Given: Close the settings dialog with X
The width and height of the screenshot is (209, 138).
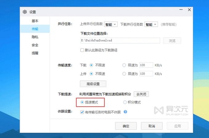Looking at the screenshot, I should [x=189, y=10].
